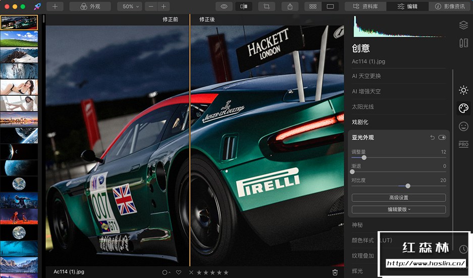The width and height of the screenshot is (473, 278).
Task: Select the race car thumbnail in filmstrip
Action: [x=19, y=23]
